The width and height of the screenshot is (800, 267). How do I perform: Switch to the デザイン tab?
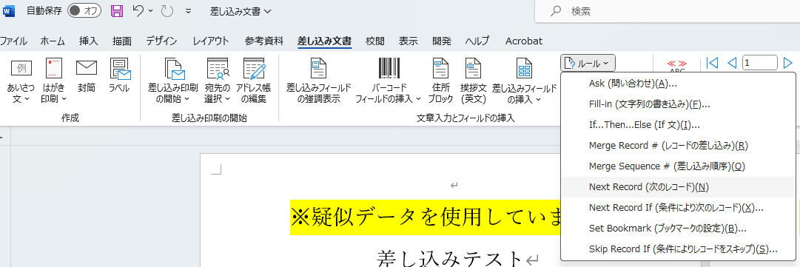tap(162, 41)
